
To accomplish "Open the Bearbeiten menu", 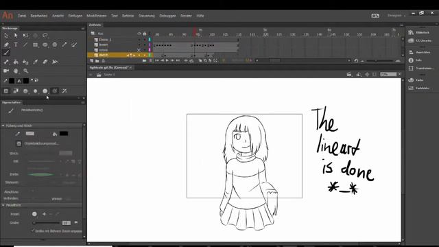I will point(39,16).
